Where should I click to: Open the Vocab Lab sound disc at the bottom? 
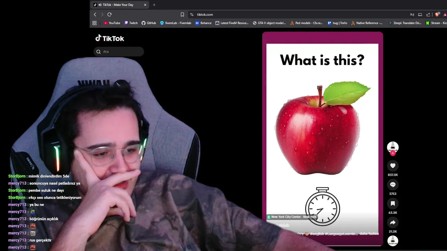(x=393, y=241)
